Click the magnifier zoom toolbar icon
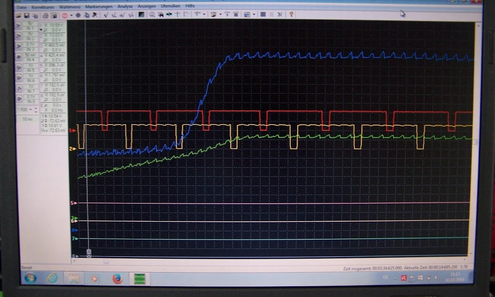 [x=152, y=14]
